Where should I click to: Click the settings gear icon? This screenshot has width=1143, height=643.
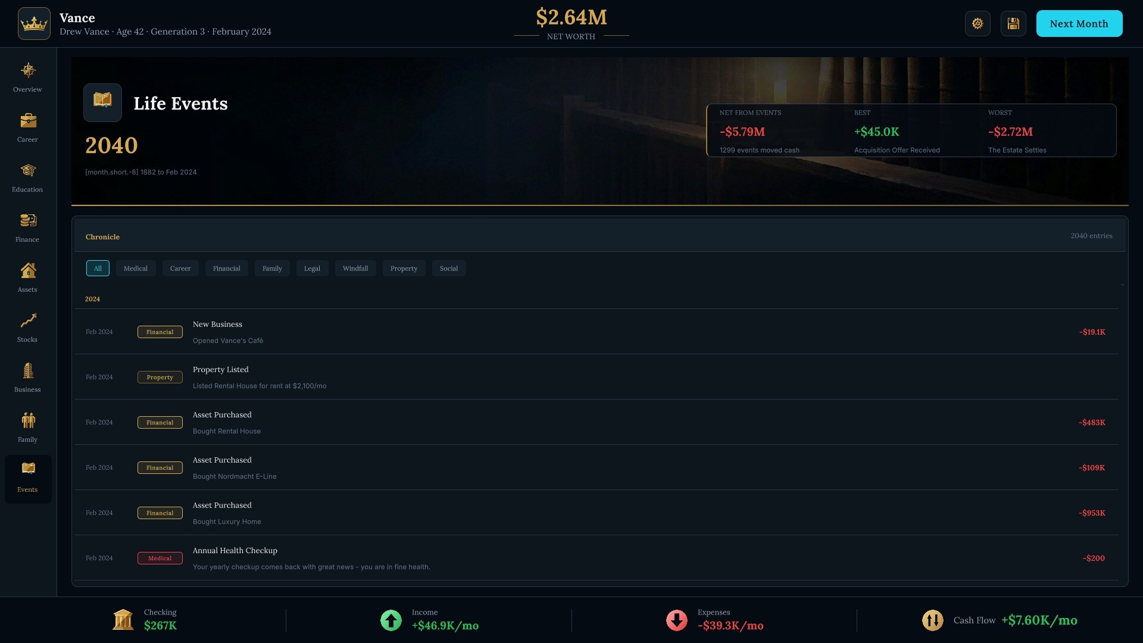[x=978, y=24]
